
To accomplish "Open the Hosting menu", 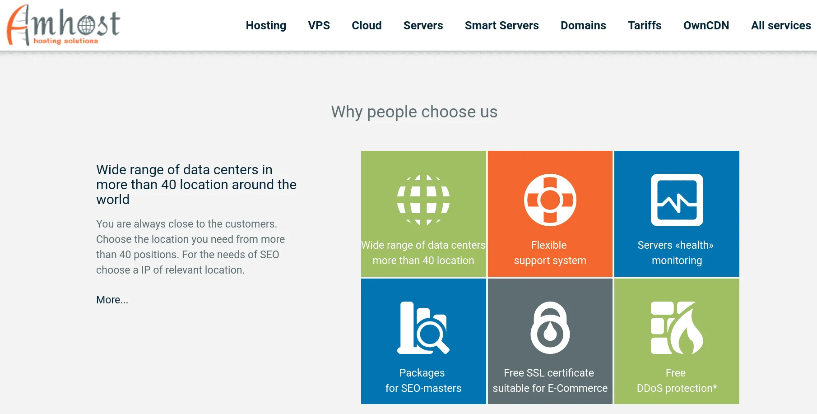I will [x=266, y=25].
